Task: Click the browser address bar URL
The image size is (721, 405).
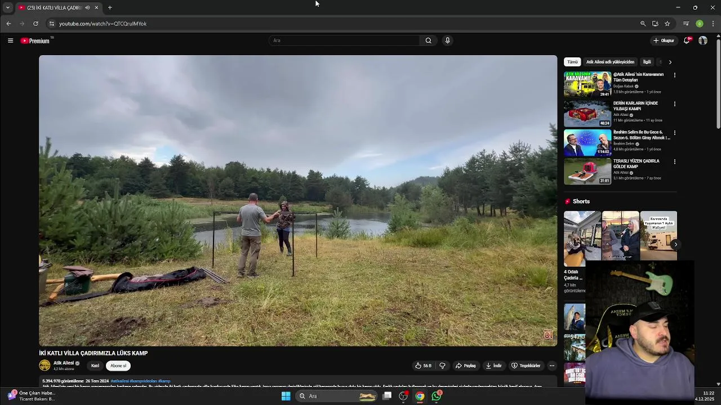Action: pos(103,24)
